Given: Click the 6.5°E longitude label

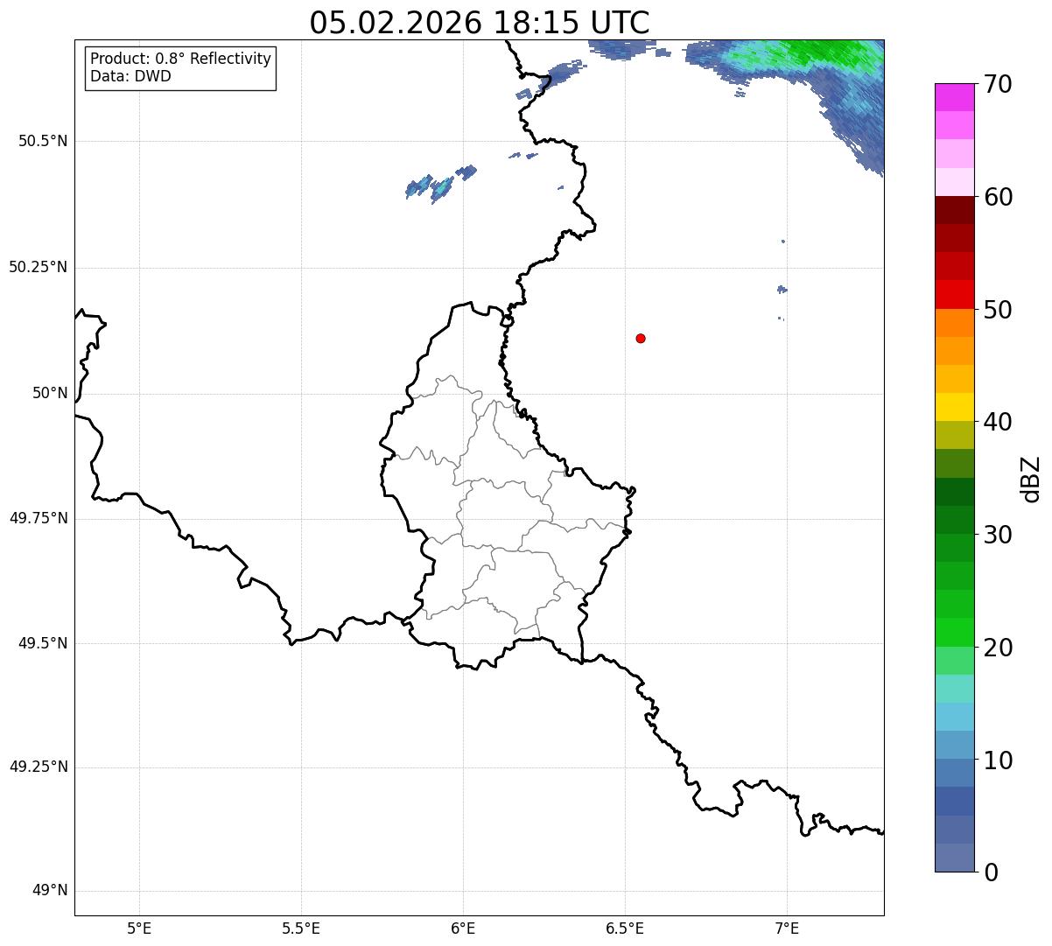Looking at the screenshot, I should pyautogui.click(x=625, y=928).
